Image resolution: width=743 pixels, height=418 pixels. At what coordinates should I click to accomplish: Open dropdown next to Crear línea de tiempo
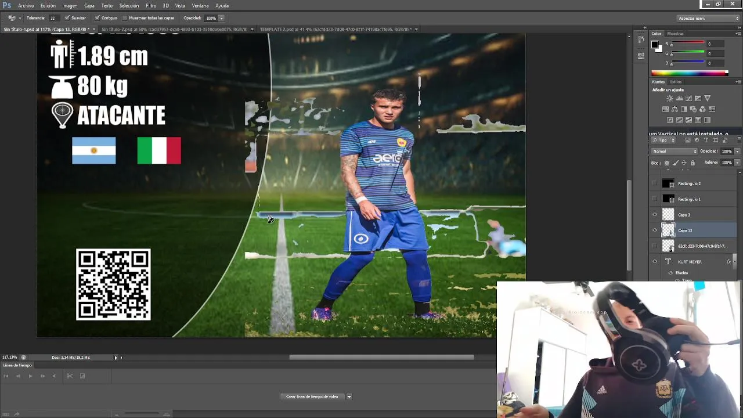point(349,397)
